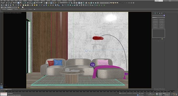Open Edit Named Selection Sets
Image resolution: width=178 pixels, height=96 pixels.
(x=58, y=3)
